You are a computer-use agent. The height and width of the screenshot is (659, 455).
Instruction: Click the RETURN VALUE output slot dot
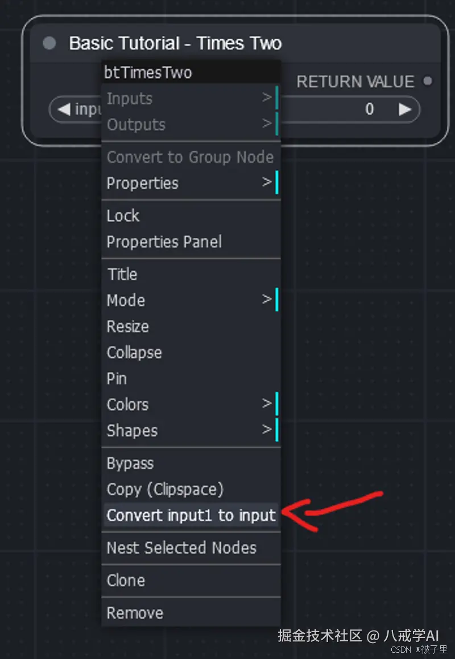click(x=428, y=81)
